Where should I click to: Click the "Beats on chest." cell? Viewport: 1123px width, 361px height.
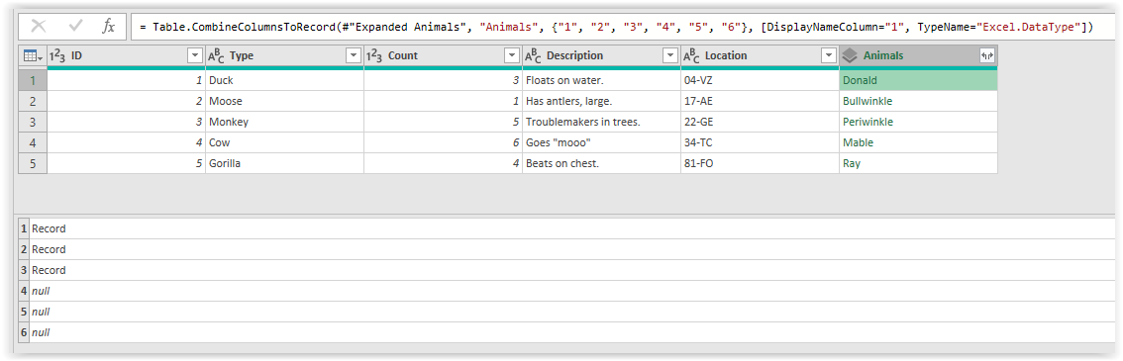tap(602, 164)
